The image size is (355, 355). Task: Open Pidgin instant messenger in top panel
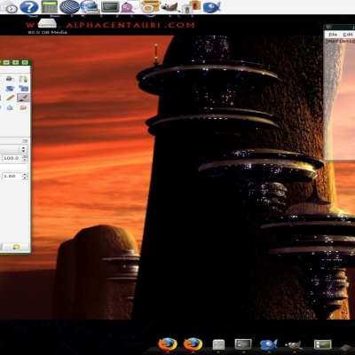130,7
